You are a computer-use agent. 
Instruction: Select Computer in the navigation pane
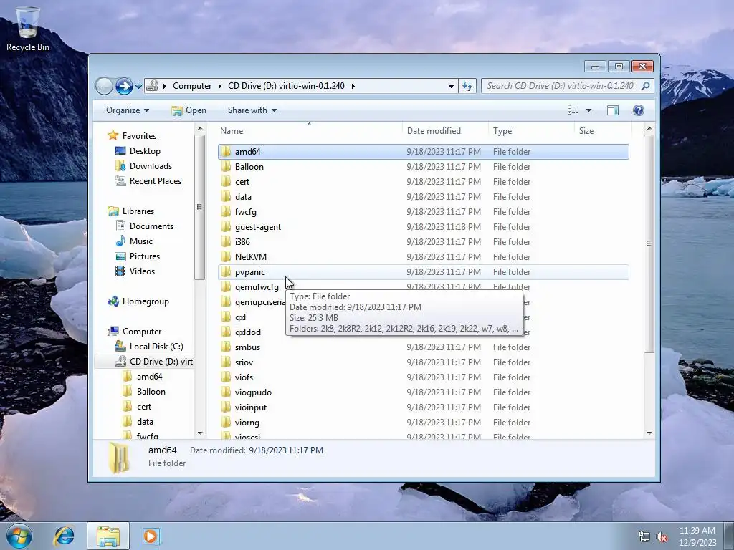[x=142, y=332]
